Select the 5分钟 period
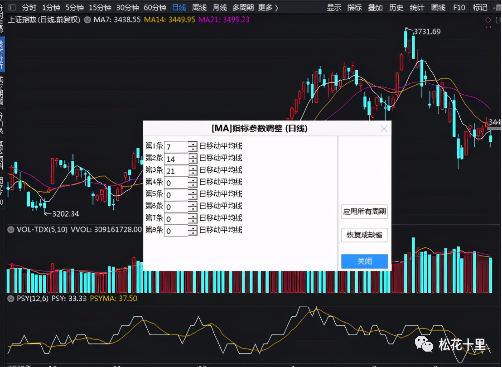 [x=74, y=7]
